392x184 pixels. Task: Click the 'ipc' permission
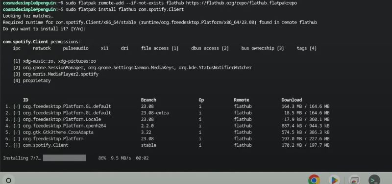[x=17, y=48]
